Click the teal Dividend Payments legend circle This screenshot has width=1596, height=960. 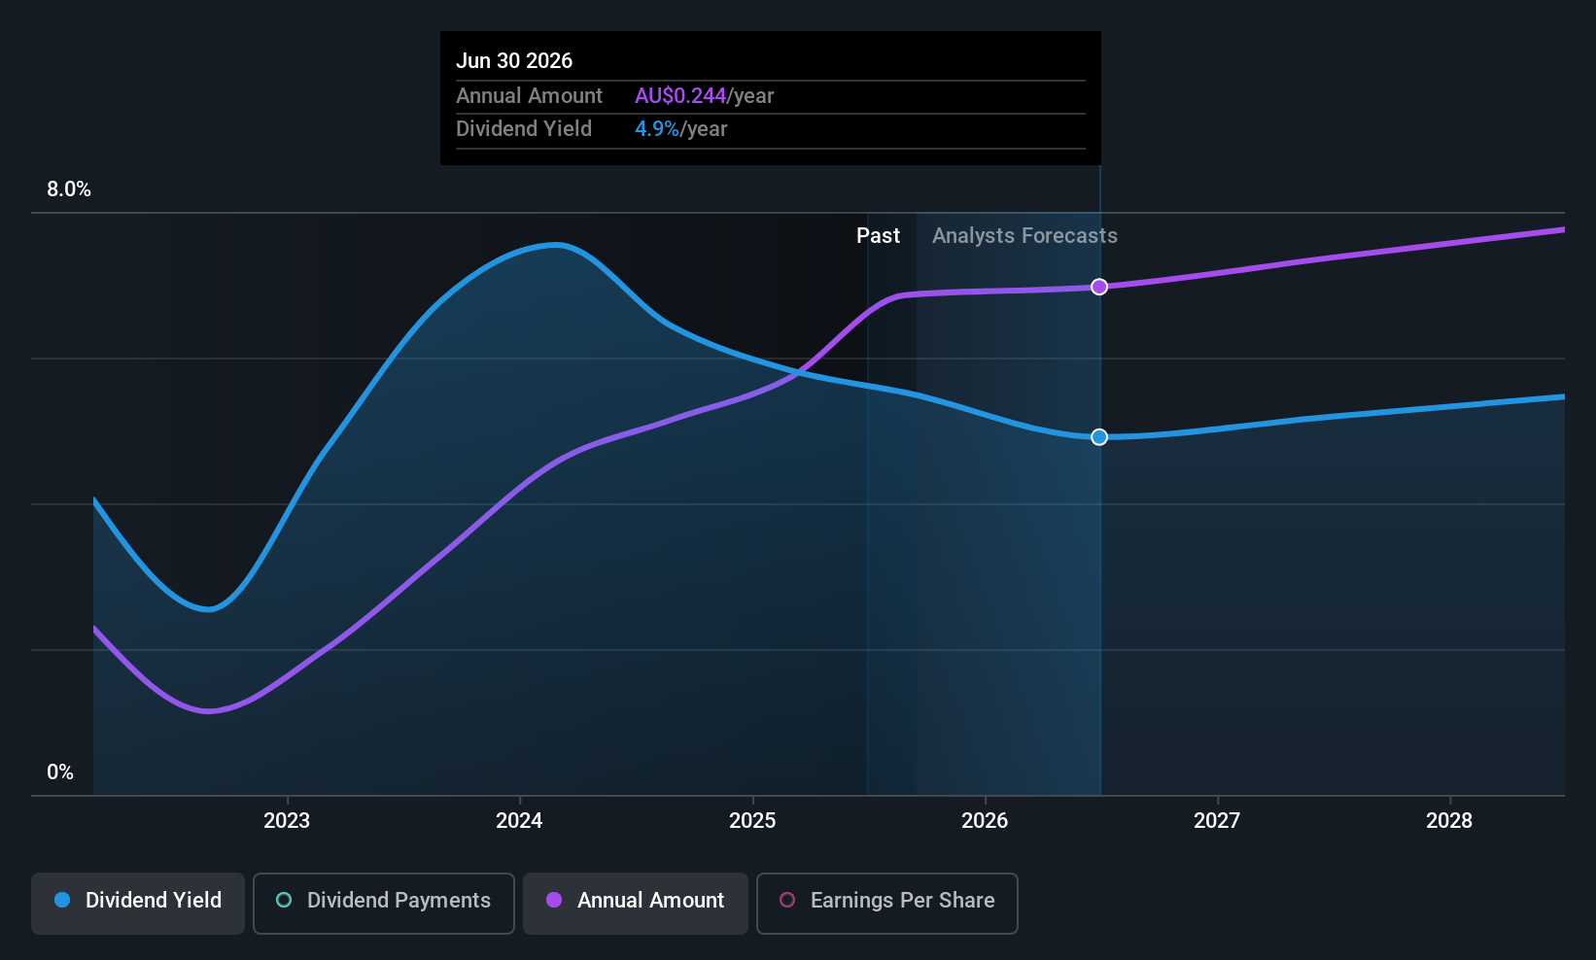(x=284, y=900)
